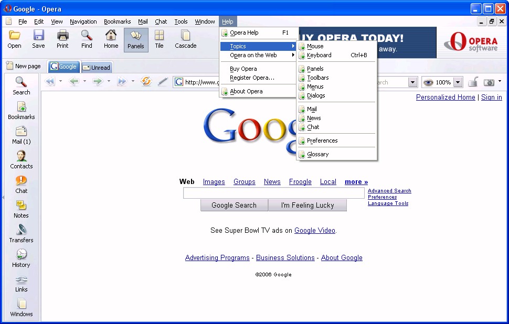
Task: Click the Opera software logo banner
Action: click(x=472, y=42)
